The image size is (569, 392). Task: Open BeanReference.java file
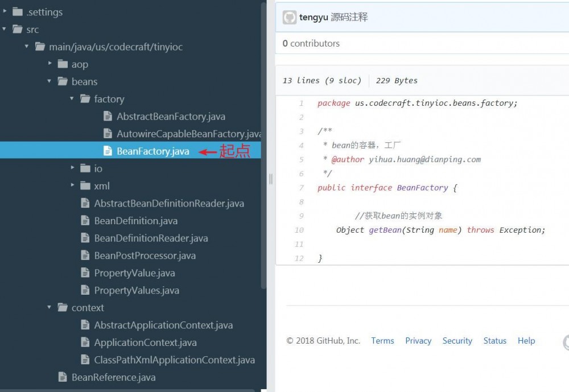point(114,377)
